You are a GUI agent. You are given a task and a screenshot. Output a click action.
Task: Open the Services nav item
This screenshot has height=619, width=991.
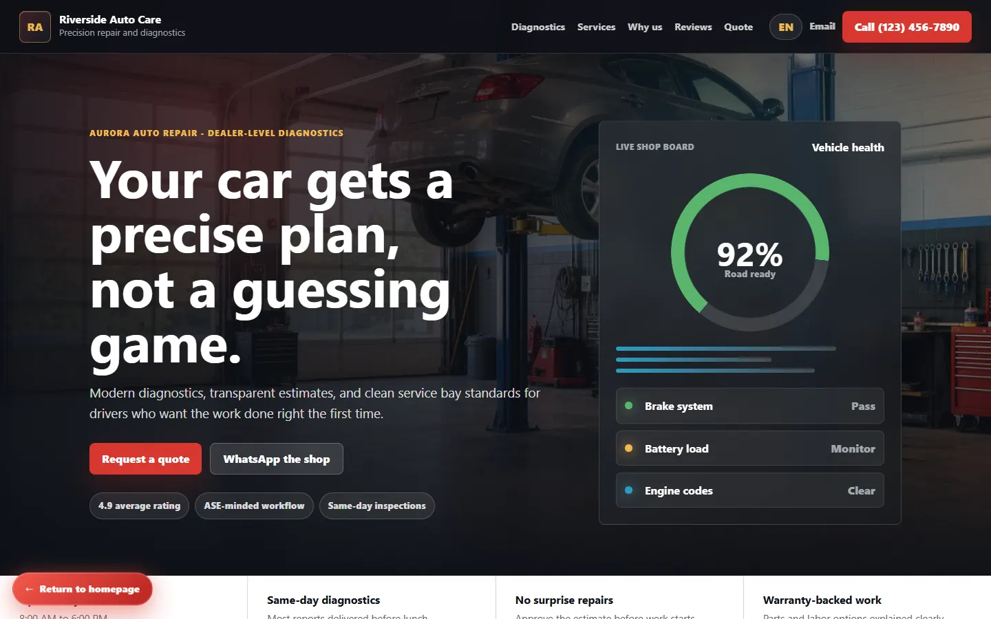coord(596,27)
